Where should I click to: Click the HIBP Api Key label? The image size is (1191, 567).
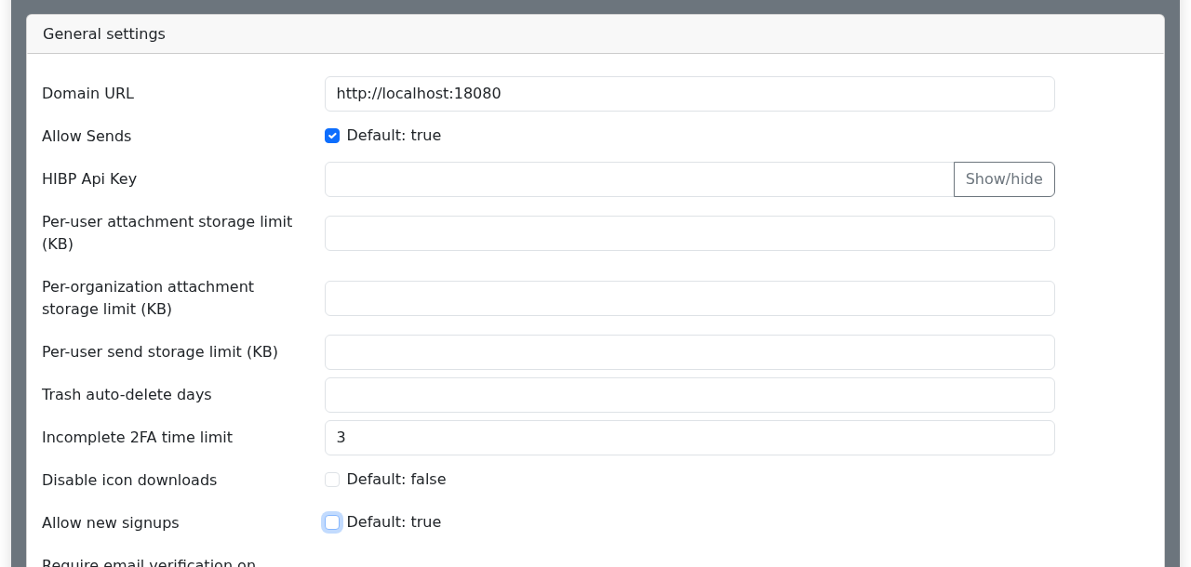(89, 179)
